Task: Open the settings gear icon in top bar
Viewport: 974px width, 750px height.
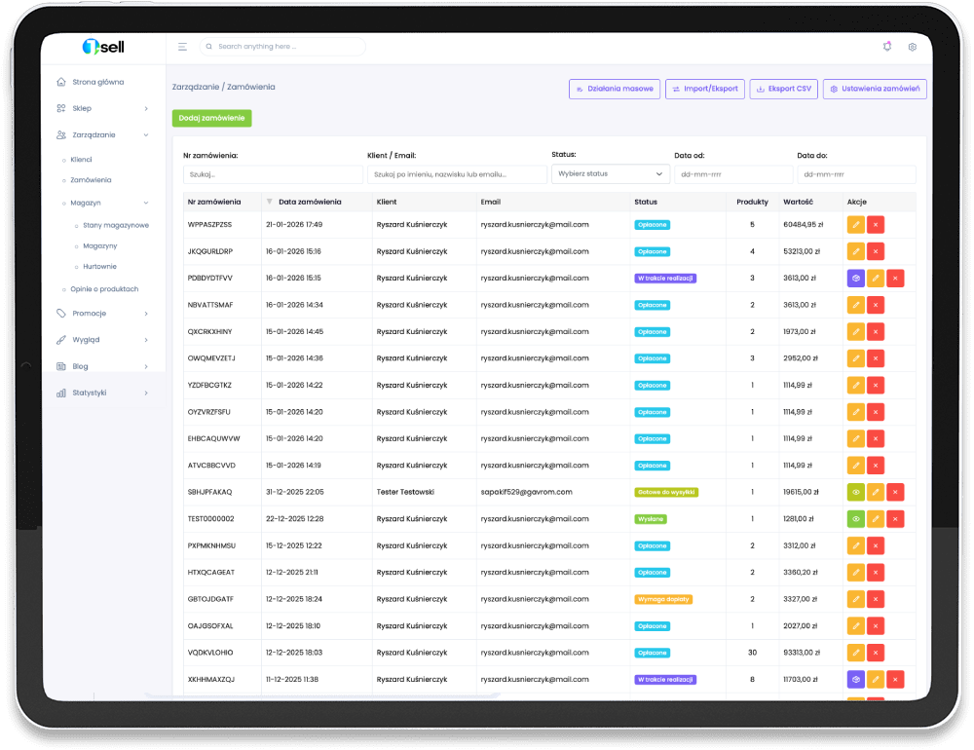Action: point(913,47)
